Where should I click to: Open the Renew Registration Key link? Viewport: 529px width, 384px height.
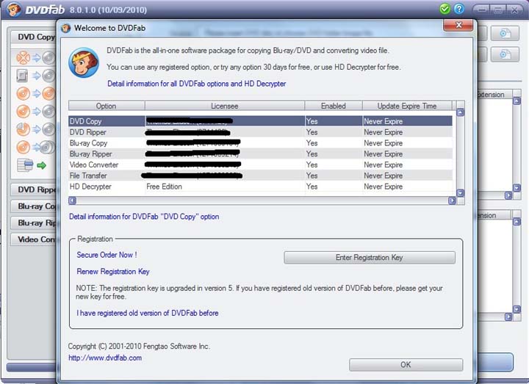tap(113, 272)
